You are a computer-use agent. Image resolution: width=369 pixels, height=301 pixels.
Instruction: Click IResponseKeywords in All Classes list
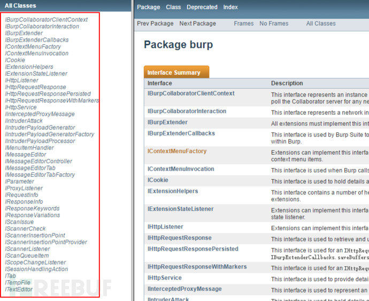[32, 209]
